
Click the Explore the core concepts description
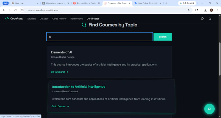[x=109, y=99]
